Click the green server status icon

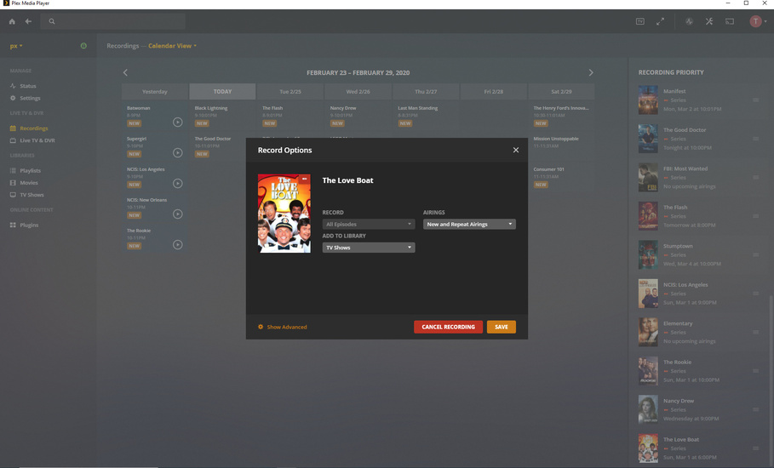83,46
